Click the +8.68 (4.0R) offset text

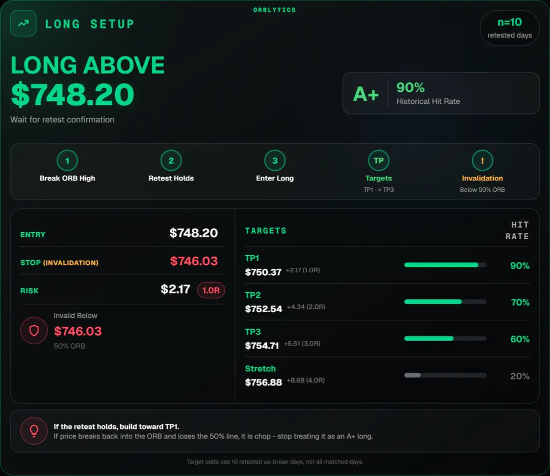point(306,380)
